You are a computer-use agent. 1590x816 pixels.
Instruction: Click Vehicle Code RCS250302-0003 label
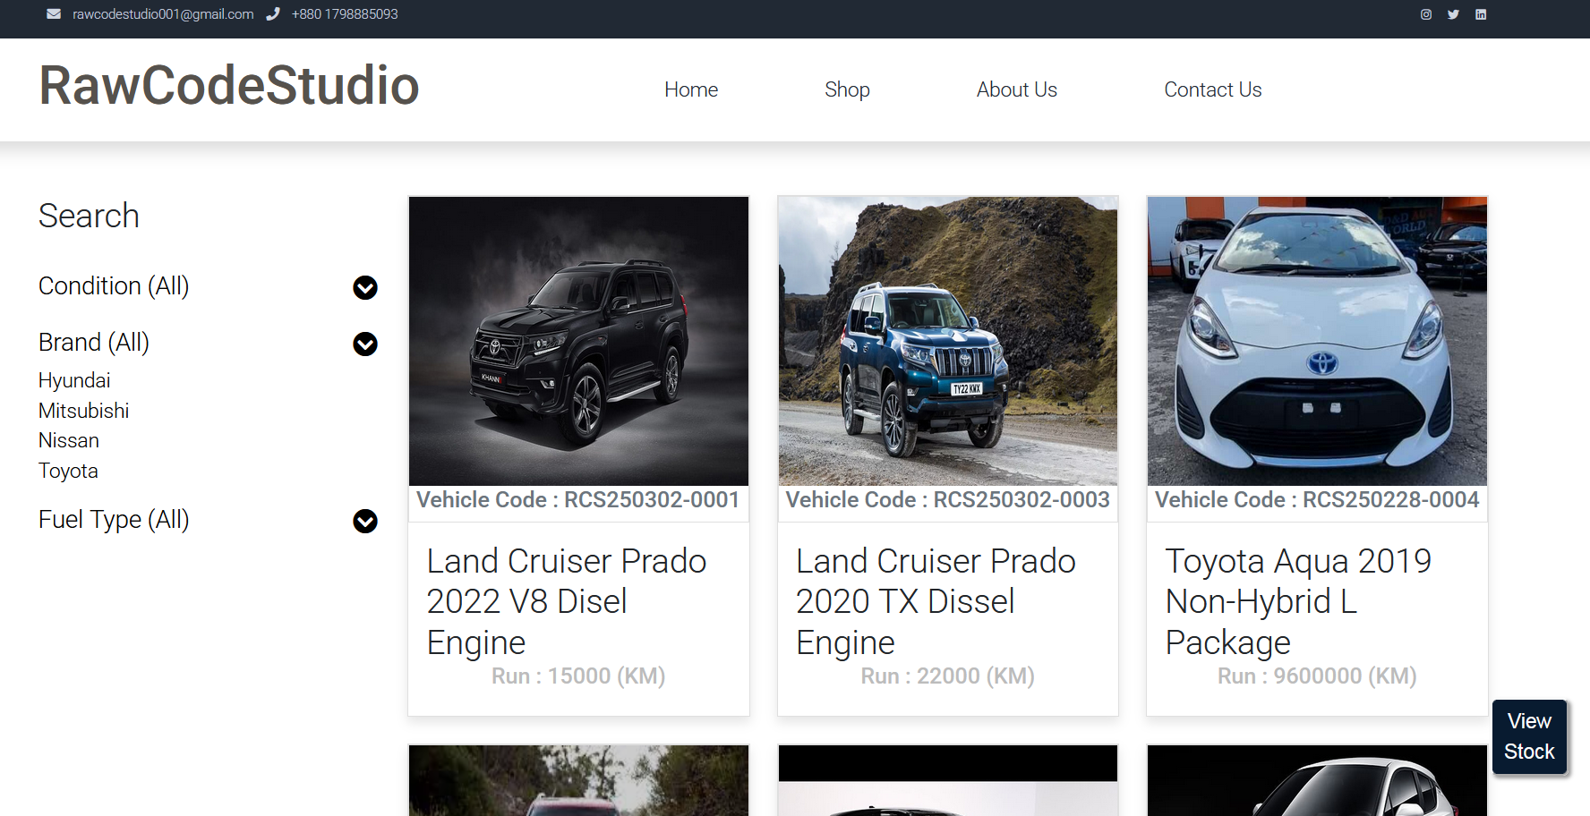point(948,500)
